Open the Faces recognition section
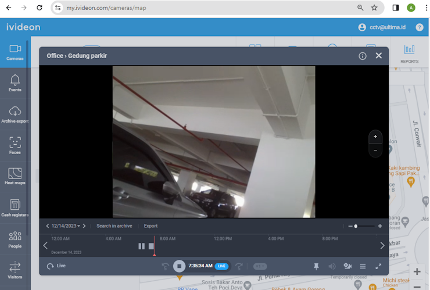Screen dimensions: 430x290 (15, 146)
